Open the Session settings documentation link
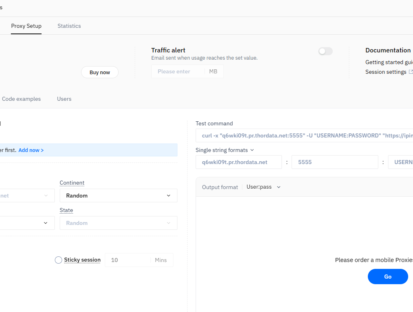This screenshot has width=413, height=312. point(386,72)
